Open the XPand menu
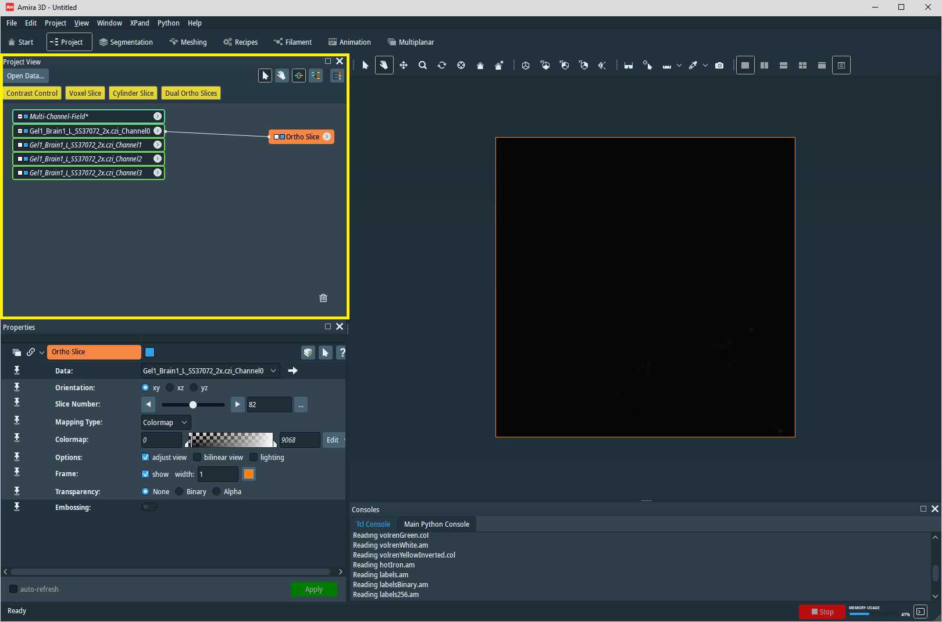Viewport: 942px width, 622px height. click(x=140, y=23)
